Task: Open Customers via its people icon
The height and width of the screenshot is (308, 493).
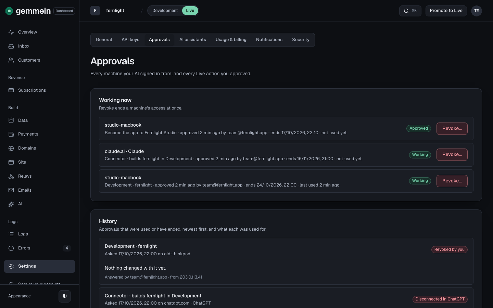Action: (11, 60)
